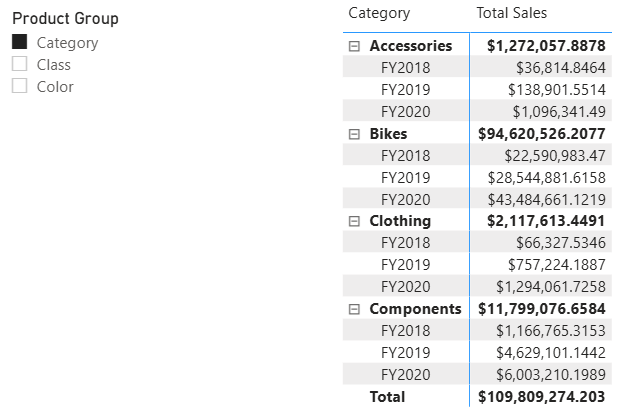
Task: Click the Total Sales column header
Action: click(x=512, y=13)
